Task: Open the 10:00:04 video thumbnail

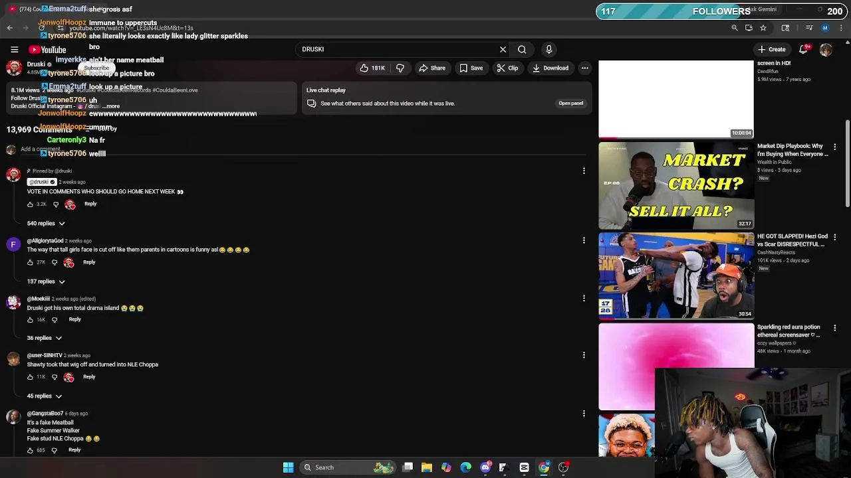Action: pyautogui.click(x=676, y=99)
